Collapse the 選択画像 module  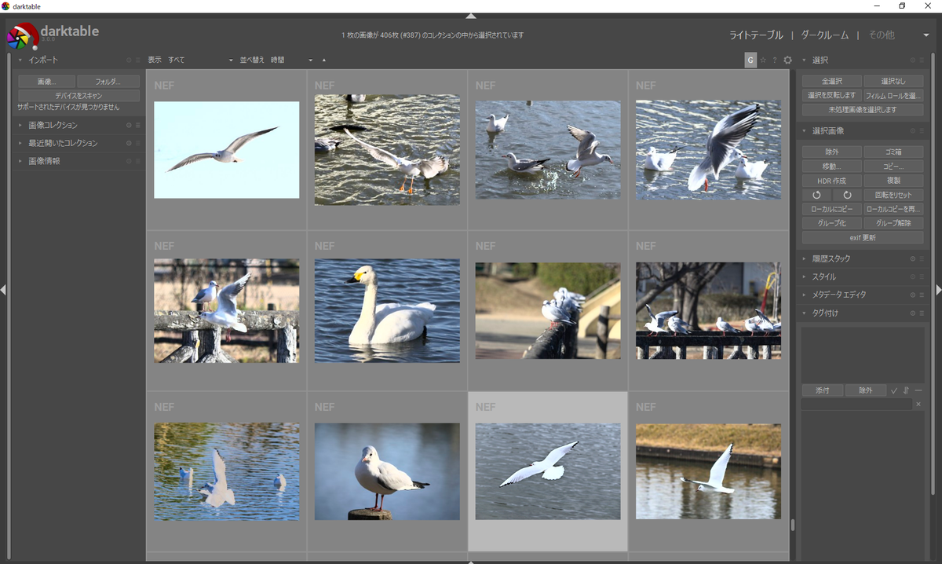(x=805, y=130)
